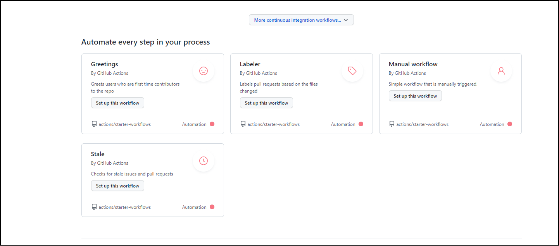Click the Greetings smiley face icon
The height and width of the screenshot is (246, 559).
tap(204, 71)
